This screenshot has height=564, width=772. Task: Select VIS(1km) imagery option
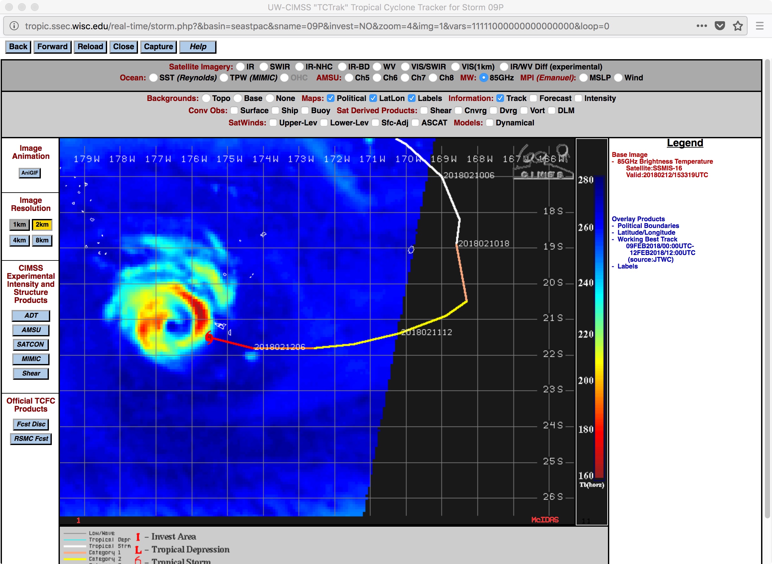(x=455, y=67)
